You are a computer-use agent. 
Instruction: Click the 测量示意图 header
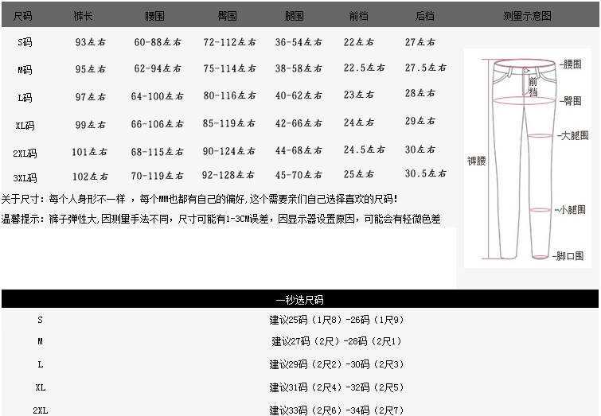[x=528, y=16]
